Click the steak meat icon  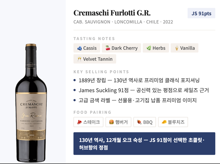click(79, 122)
